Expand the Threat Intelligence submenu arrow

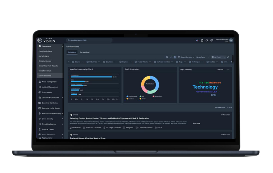click(x=62, y=124)
